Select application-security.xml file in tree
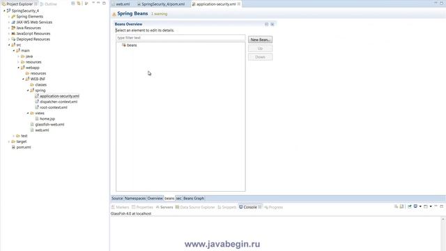Image resolution: width=446 pixels, height=251 pixels. (59, 96)
